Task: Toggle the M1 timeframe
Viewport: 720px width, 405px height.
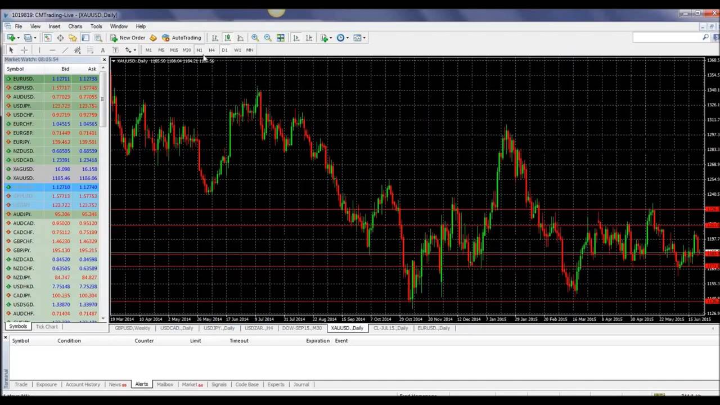Action: (148, 50)
